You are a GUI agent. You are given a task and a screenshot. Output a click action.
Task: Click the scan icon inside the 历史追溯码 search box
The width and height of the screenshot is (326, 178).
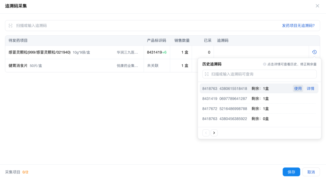coord(207,74)
